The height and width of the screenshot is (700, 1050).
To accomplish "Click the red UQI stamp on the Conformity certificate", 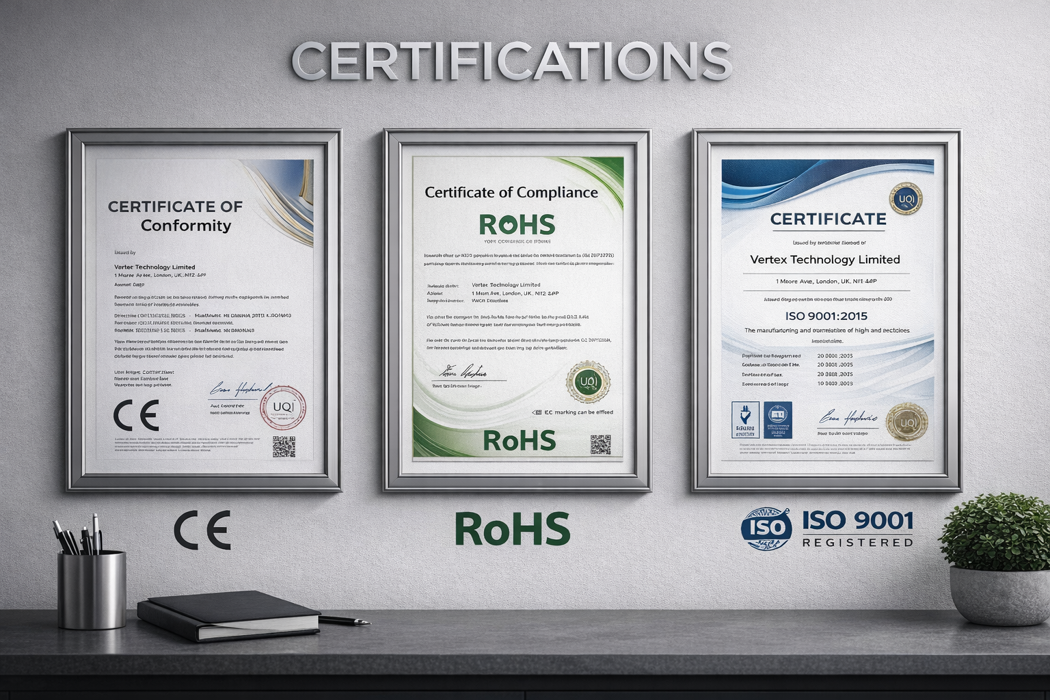I will click(x=283, y=408).
